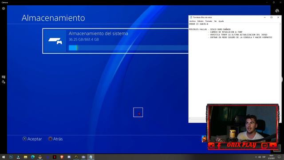Maximize the Notepad window

(x=272, y=17)
